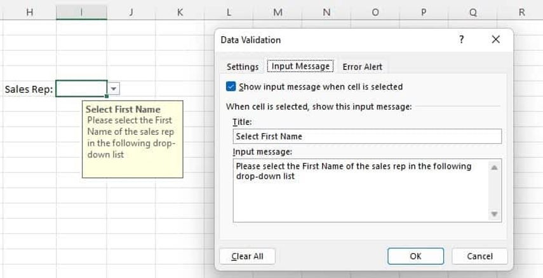Select the Sales Rep label cell
The image size is (543, 278).
click(x=29, y=89)
